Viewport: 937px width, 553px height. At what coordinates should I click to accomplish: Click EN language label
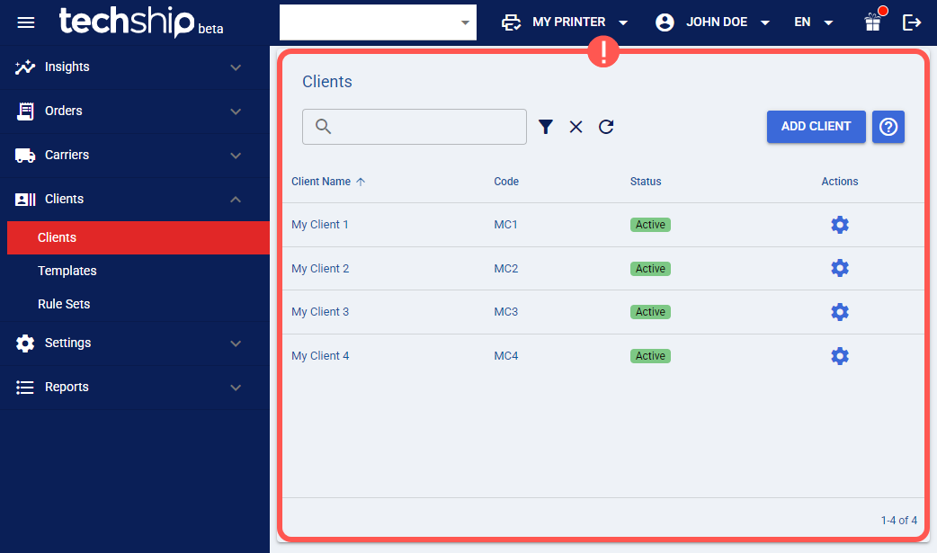pos(802,22)
